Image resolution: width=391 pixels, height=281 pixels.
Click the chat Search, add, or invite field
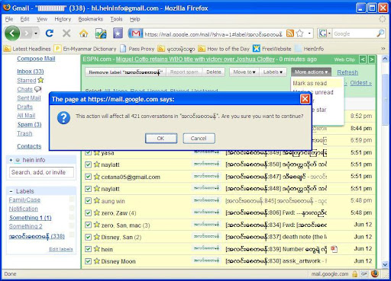[41, 172]
